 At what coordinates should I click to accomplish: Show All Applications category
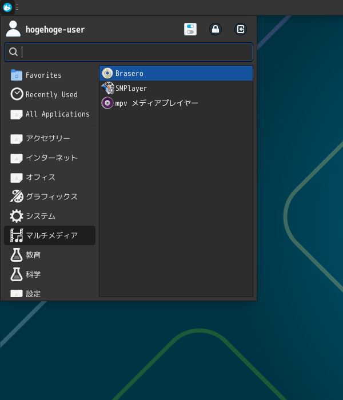point(57,114)
